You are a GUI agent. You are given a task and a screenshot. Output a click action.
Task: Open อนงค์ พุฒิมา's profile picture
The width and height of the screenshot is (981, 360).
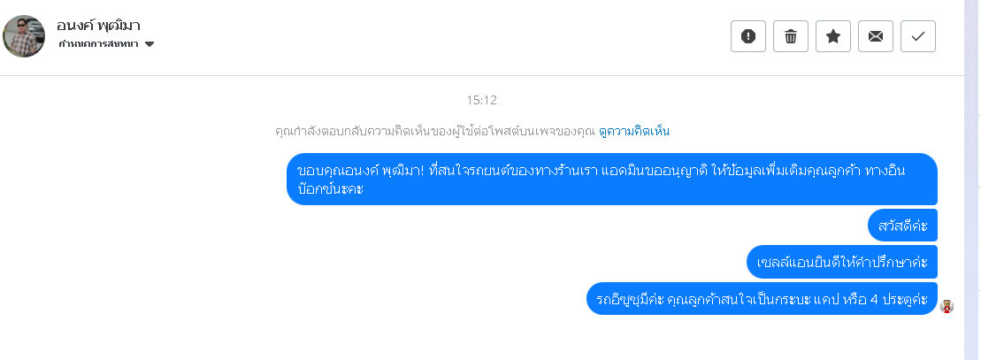[x=24, y=36]
